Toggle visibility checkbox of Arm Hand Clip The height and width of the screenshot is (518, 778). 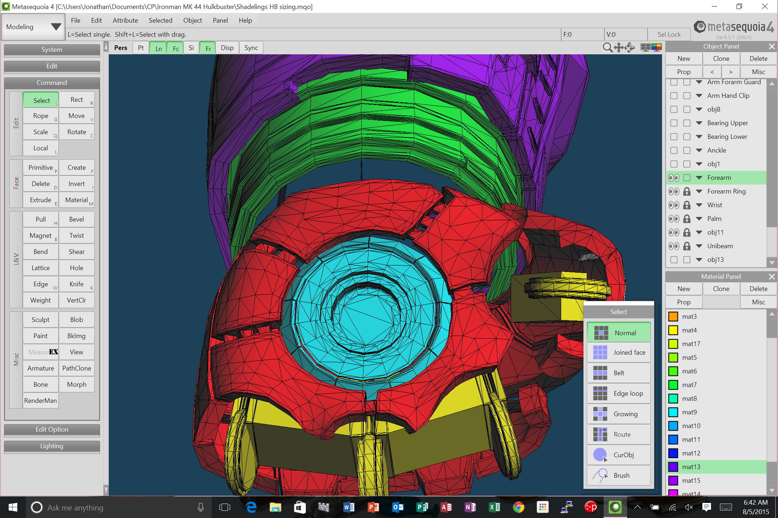tap(674, 96)
